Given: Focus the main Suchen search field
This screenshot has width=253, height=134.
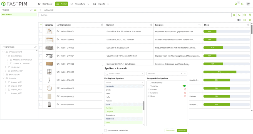Looking at the screenshot, I should click(135, 15).
